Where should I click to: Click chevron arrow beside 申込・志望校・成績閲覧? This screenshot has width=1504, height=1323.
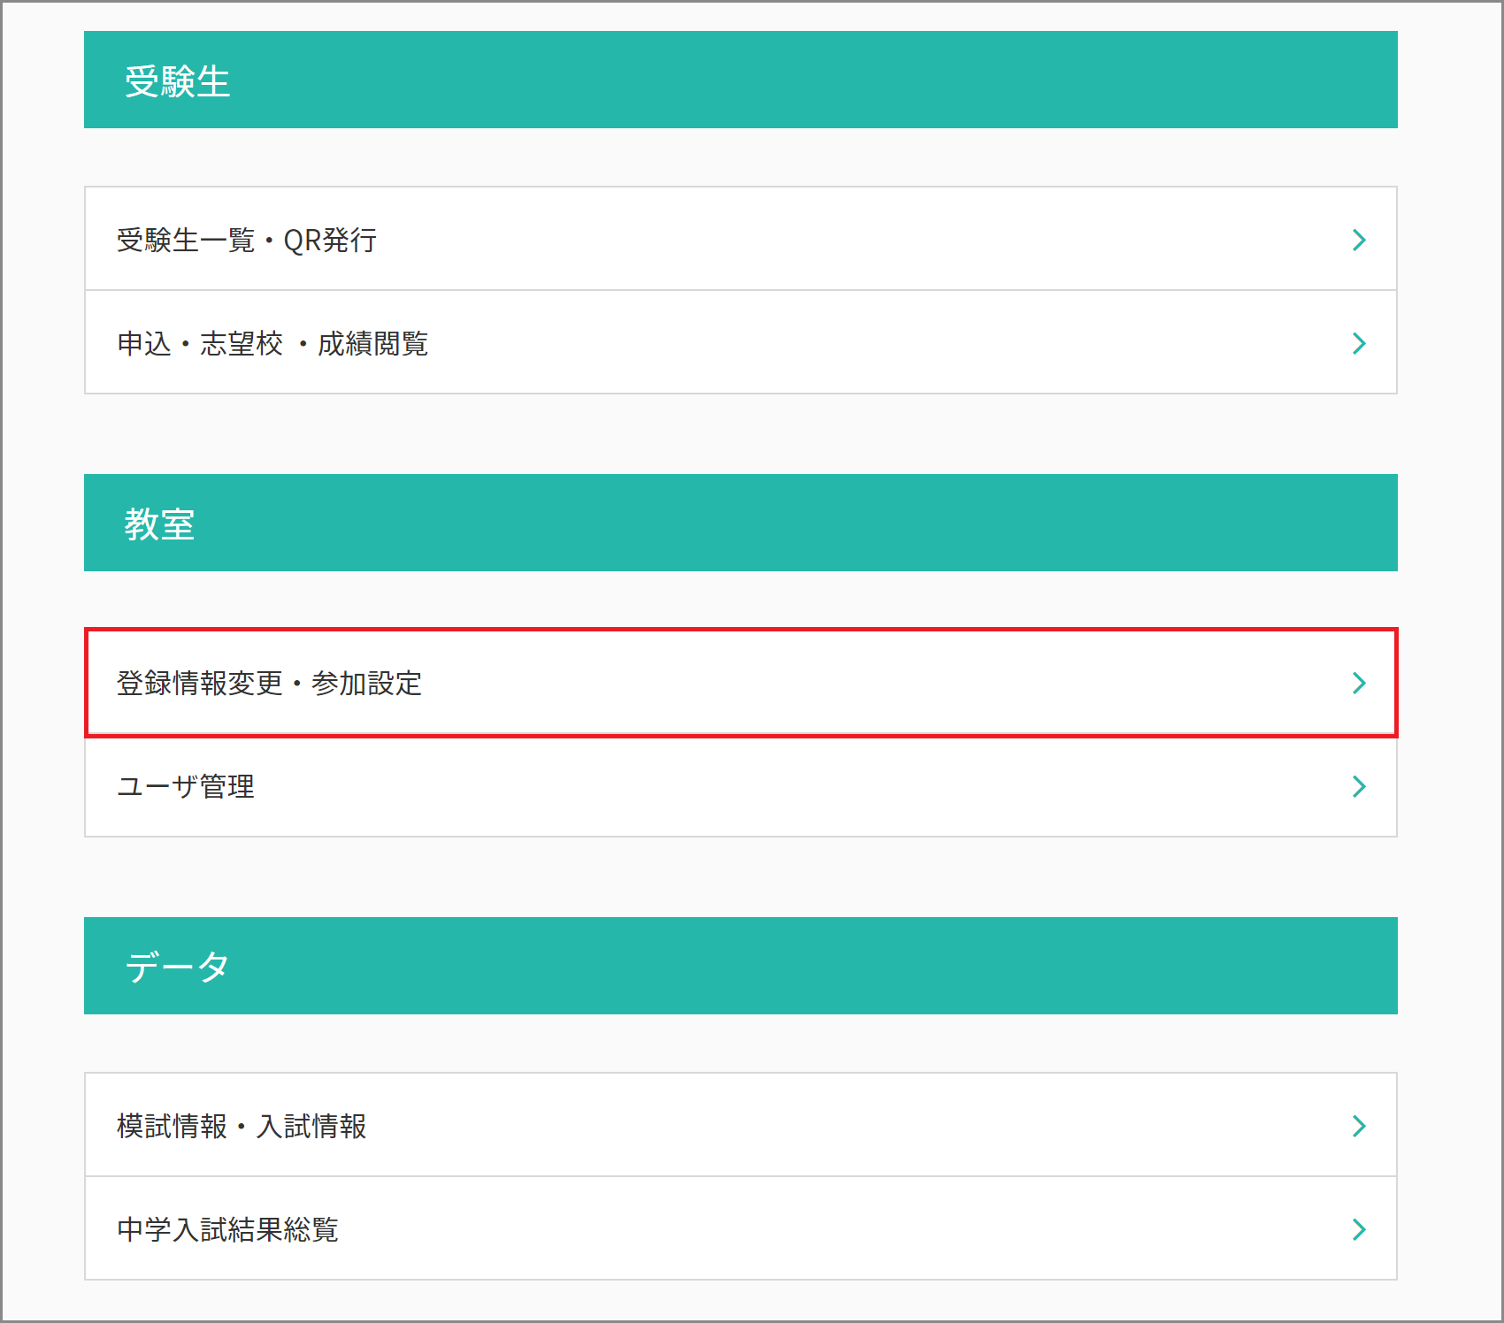pyautogui.click(x=1359, y=343)
